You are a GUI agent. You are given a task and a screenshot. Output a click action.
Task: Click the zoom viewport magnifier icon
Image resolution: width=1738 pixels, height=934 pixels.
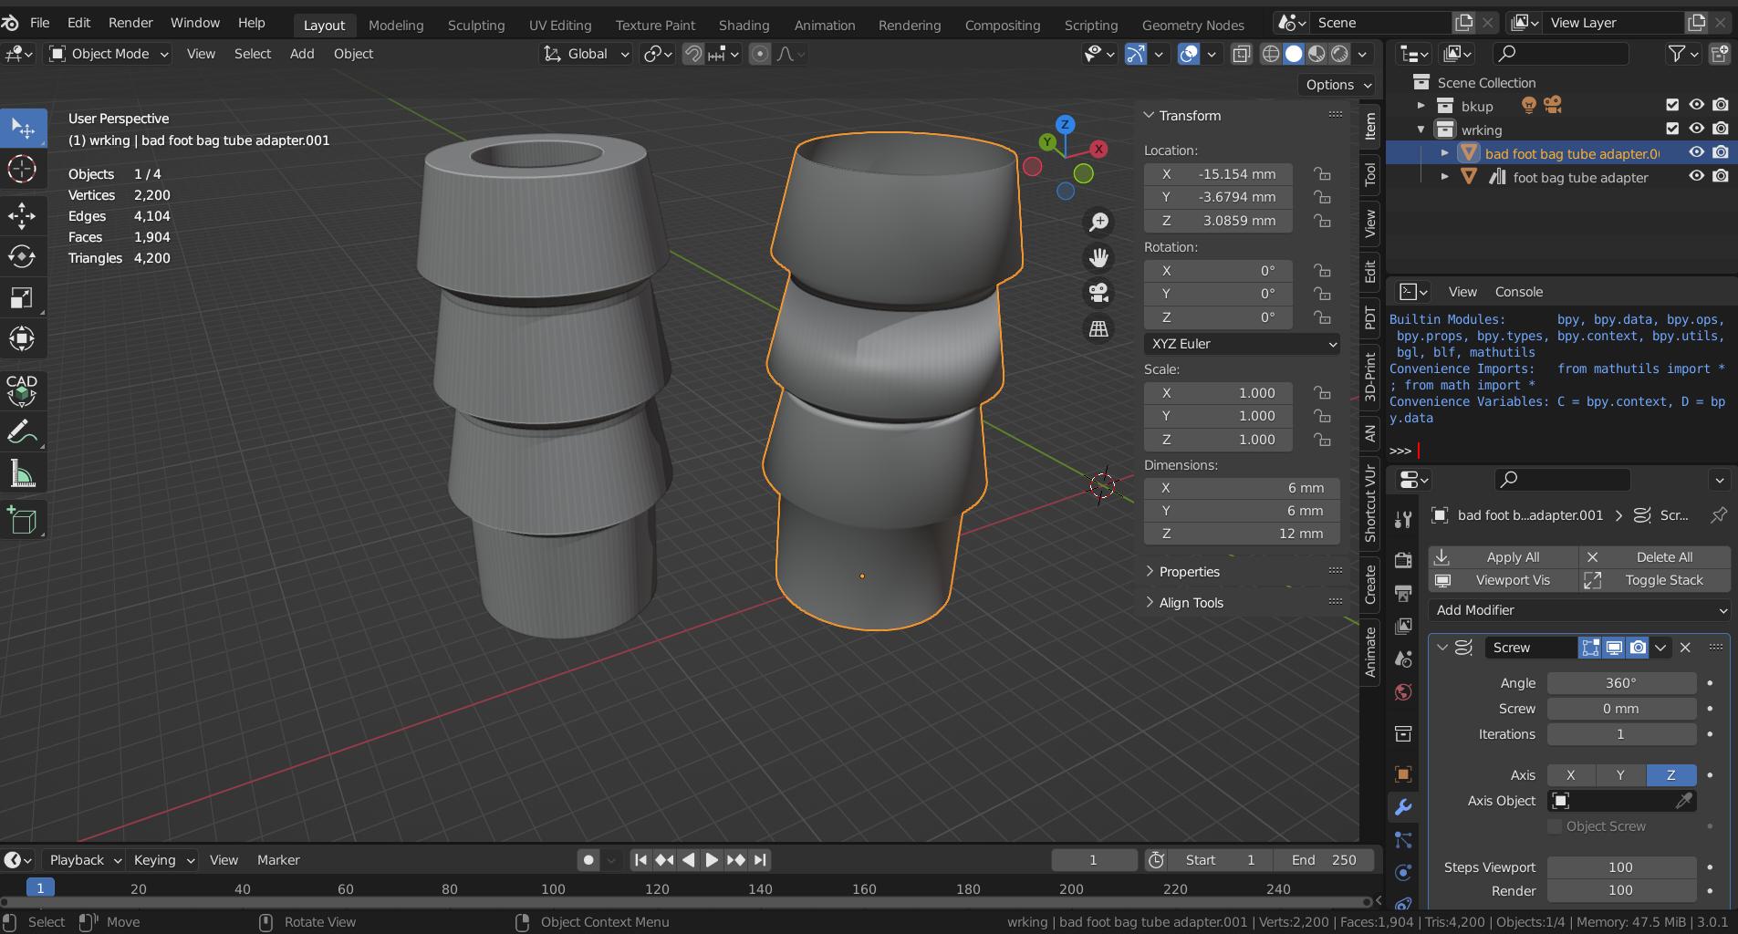coord(1098,222)
